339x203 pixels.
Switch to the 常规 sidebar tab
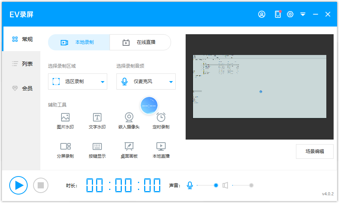tap(22, 39)
